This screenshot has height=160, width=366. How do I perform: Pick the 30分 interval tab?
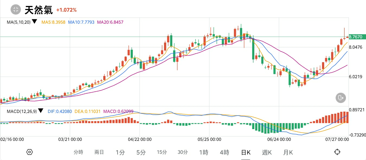183,152
